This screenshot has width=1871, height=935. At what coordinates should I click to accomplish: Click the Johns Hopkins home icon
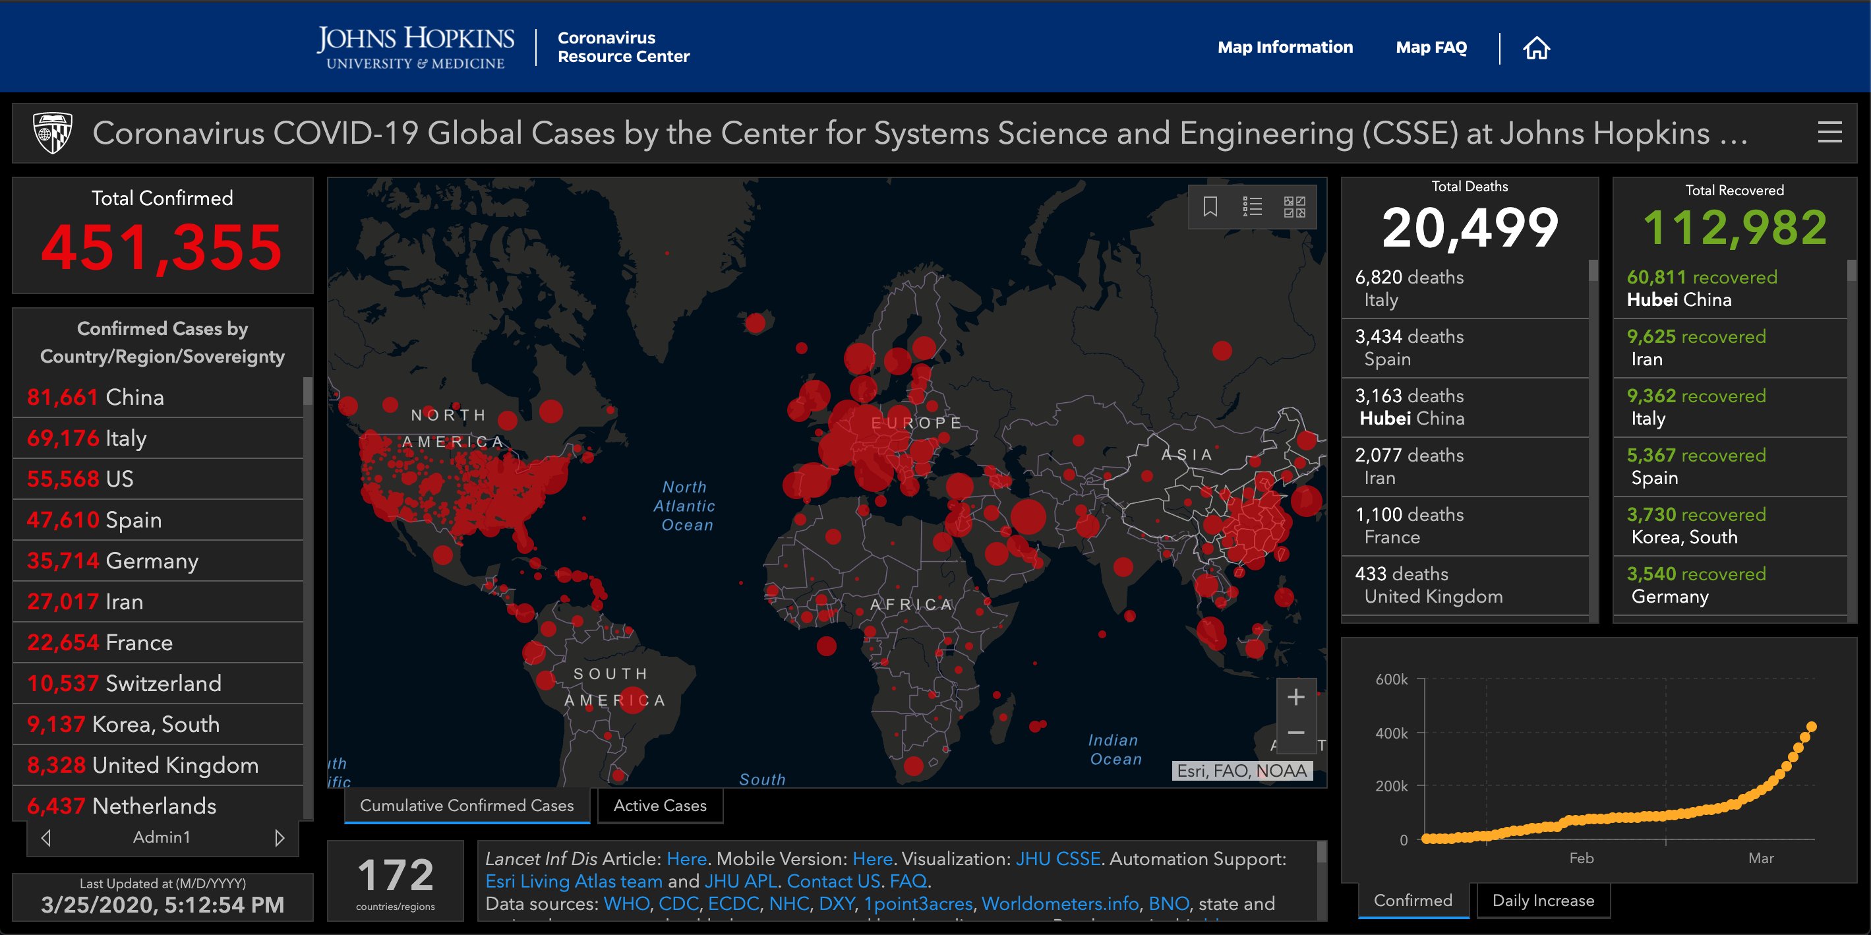[1537, 47]
